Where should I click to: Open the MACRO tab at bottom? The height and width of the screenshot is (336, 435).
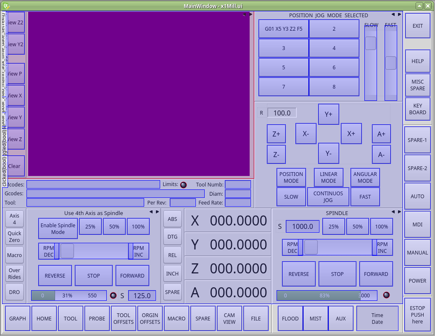[177, 318]
